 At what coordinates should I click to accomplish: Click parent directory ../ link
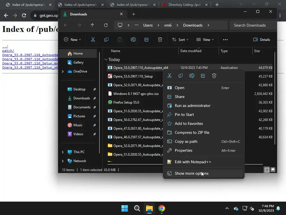pos(5,46)
